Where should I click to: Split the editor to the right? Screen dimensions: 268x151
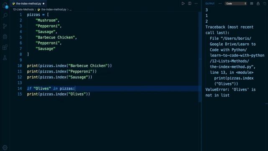tap(190, 3)
